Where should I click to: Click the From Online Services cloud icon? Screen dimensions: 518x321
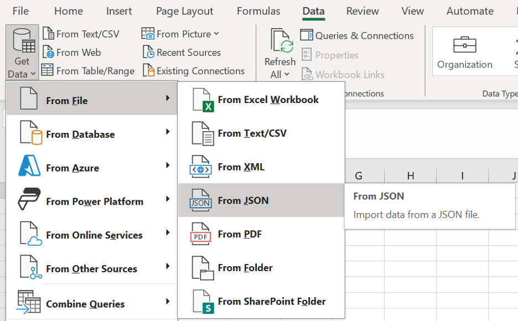(x=31, y=234)
